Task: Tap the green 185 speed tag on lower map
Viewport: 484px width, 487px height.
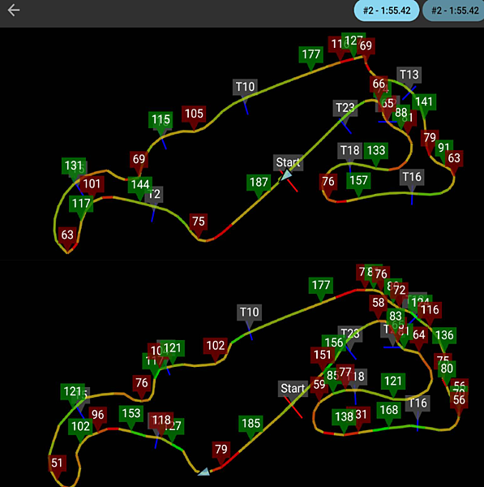Action: [251, 424]
